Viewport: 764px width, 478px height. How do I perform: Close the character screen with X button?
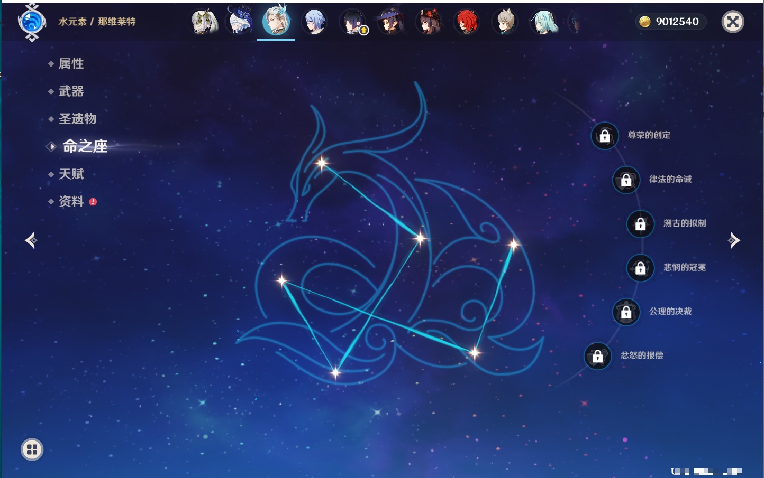pyautogui.click(x=733, y=22)
